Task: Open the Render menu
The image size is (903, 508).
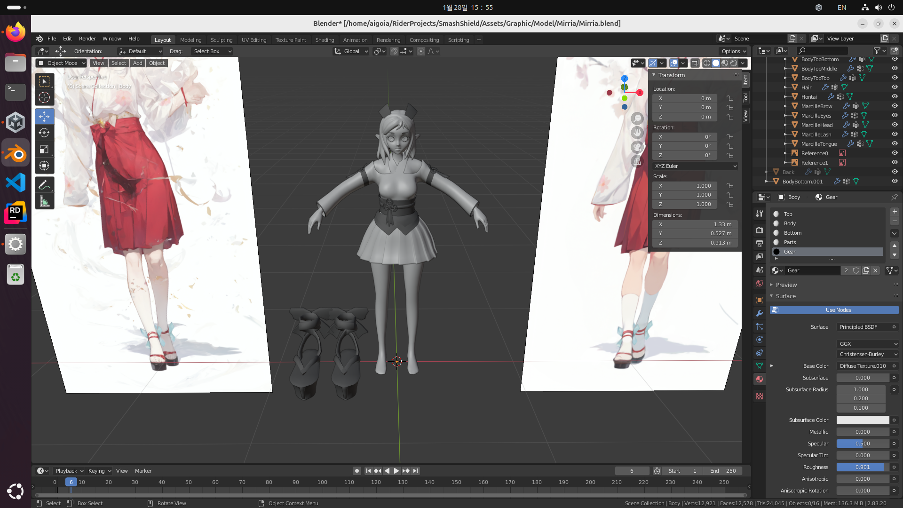Action: [x=87, y=39]
